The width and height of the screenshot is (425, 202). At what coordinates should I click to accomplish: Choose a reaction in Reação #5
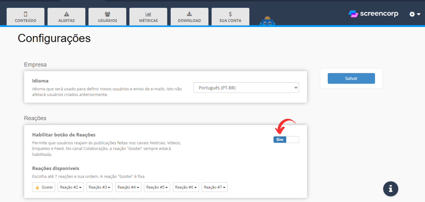point(157,187)
